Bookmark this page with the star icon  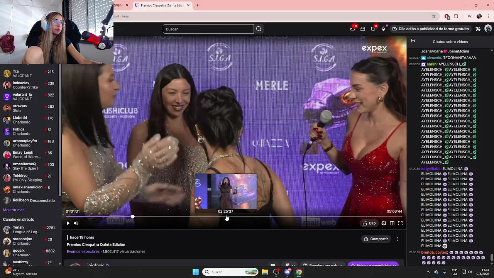[434, 16]
